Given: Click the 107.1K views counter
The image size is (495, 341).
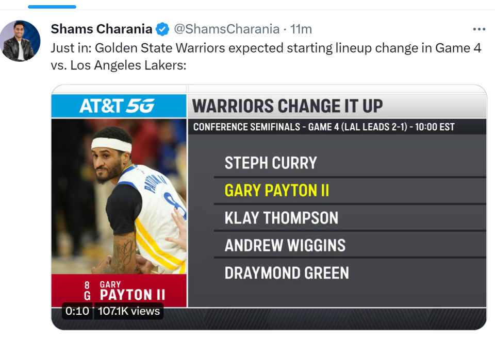Looking at the screenshot, I should click(x=128, y=311).
